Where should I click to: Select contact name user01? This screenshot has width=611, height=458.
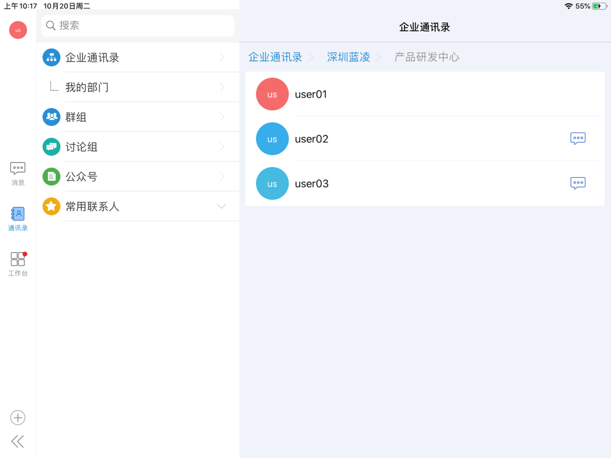[311, 94]
